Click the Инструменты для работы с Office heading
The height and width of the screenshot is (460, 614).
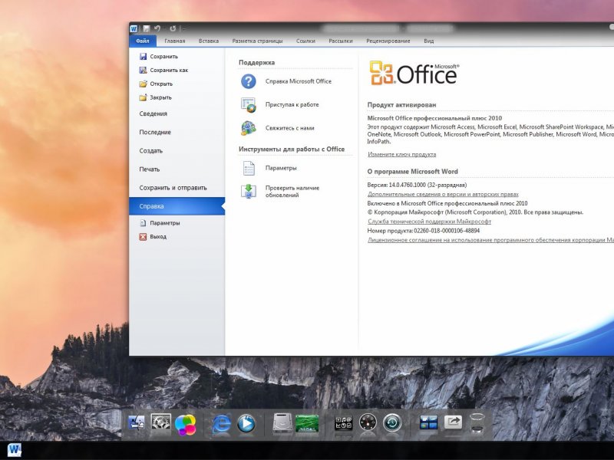click(x=292, y=149)
